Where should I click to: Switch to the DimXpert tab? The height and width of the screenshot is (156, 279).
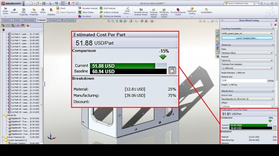(53, 20)
